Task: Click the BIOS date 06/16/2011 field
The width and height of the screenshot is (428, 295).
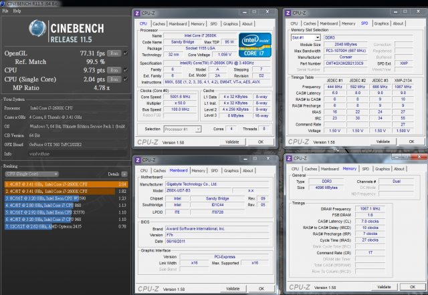Action: pyautogui.click(x=217, y=242)
